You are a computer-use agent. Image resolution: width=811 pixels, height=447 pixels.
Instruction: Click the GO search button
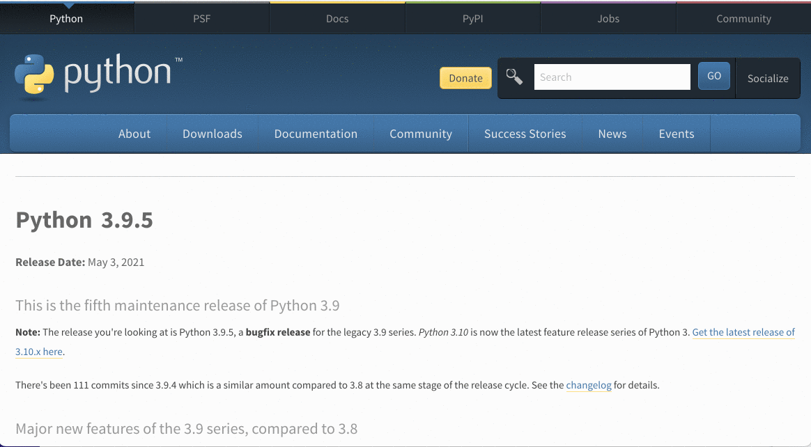pos(713,76)
